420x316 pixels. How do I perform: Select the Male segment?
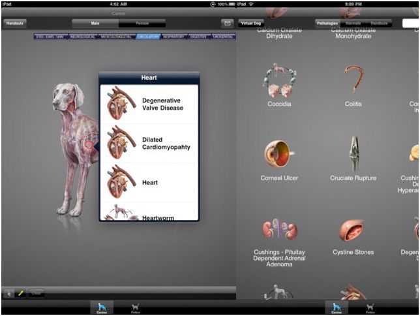click(x=95, y=24)
